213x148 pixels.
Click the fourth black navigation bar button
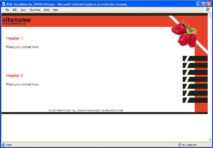[195, 79]
